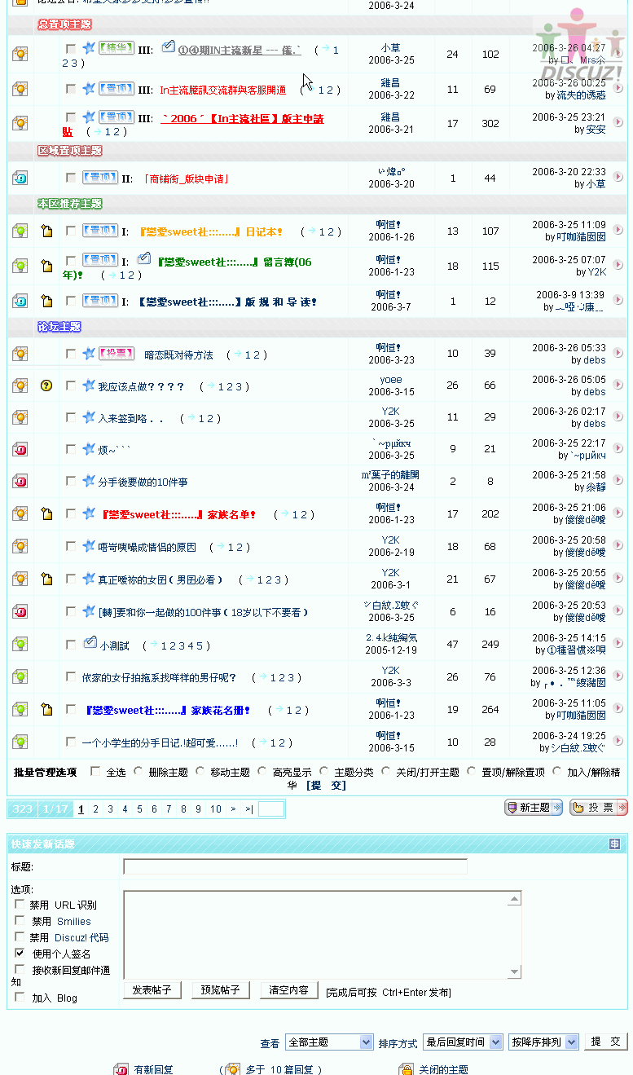
Task: Go to page 10 in pagination
Action: coord(216,809)
